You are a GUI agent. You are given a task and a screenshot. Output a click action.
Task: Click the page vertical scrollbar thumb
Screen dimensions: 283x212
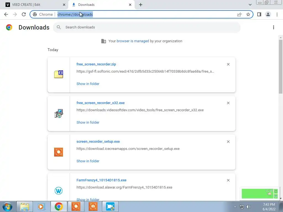[281, 67]
